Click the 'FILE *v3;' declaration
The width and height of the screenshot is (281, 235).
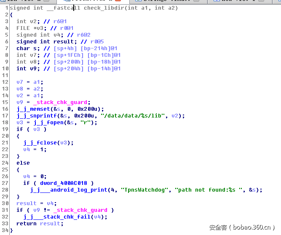31,28
